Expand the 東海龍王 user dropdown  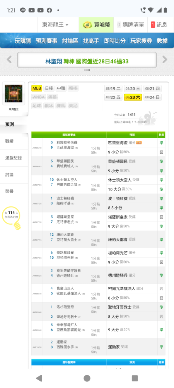point(55,25)
